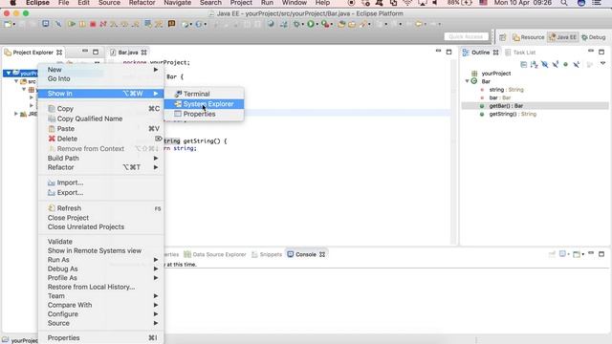Switch to the Snippets tab
The width and height of the screenshot is (612, 344).
point(267,254)
